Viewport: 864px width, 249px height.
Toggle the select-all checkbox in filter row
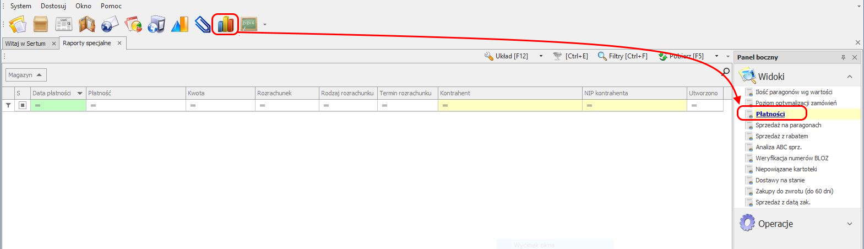(23, 105)
